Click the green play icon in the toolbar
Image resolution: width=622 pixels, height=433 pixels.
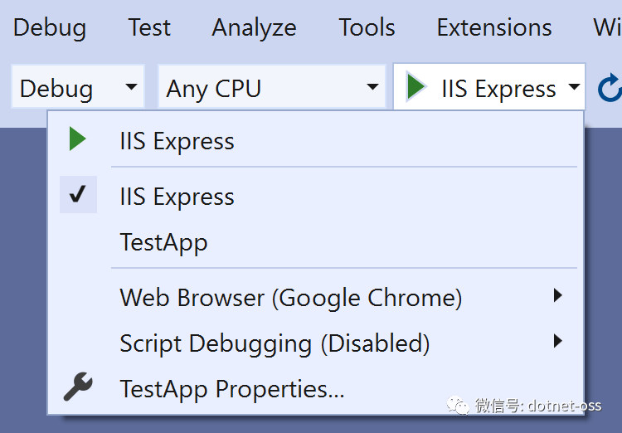click(417, 88)
